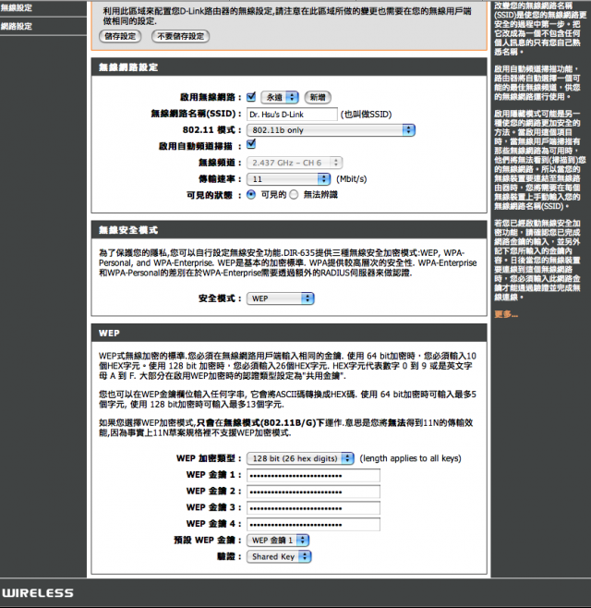Click the WEP 金鑰 4 input field
Screen dimensions: 591x608
[314, 524]
